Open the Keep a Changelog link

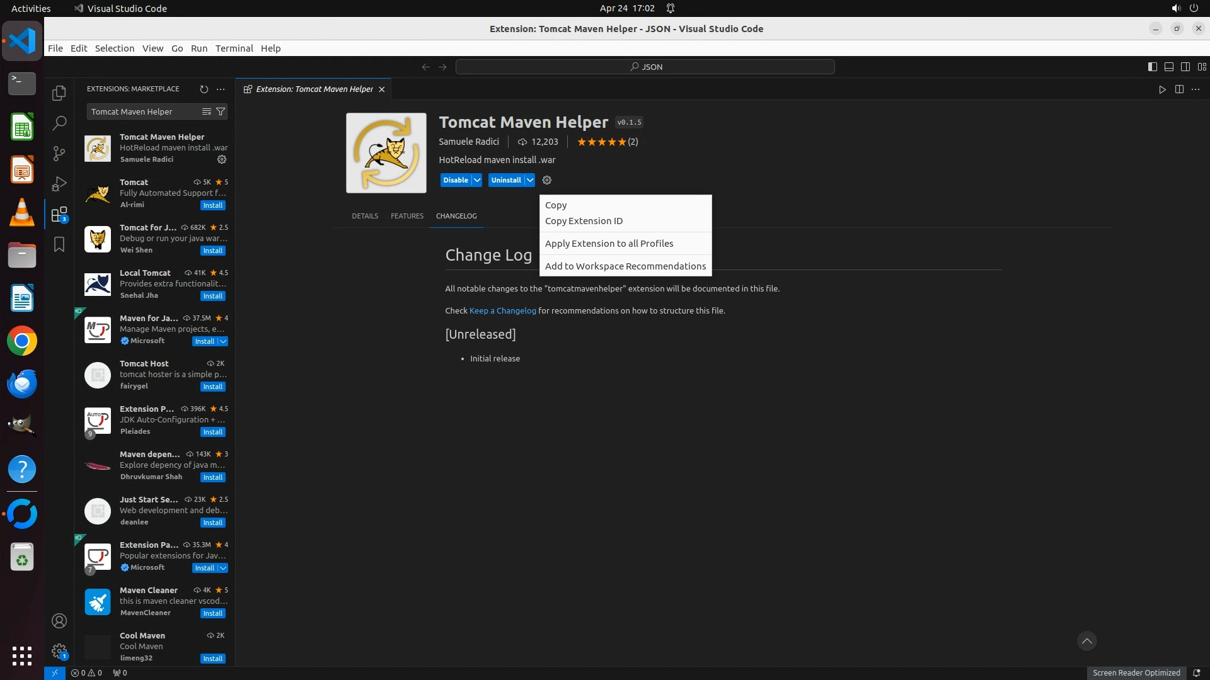coord(502,310)
